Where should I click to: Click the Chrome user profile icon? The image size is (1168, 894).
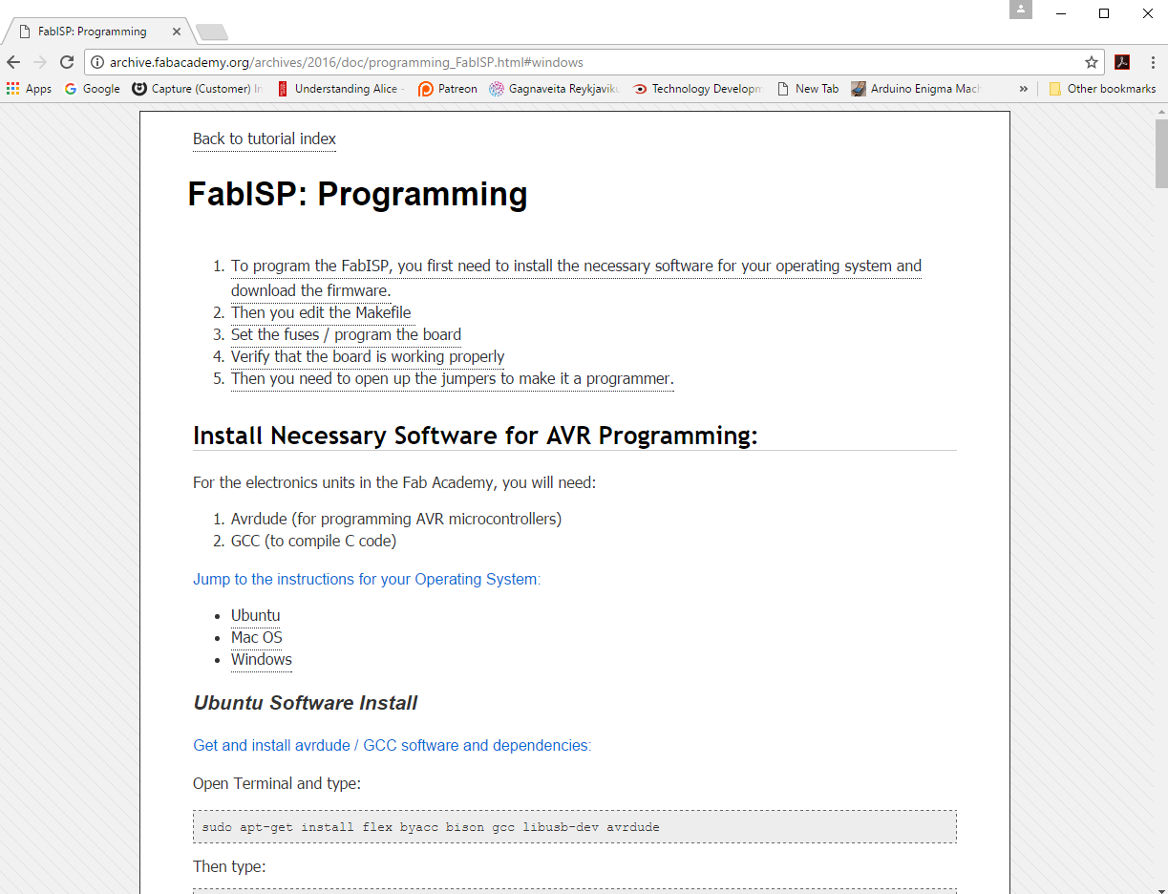pyautogui.click(x=1021, y=10)
